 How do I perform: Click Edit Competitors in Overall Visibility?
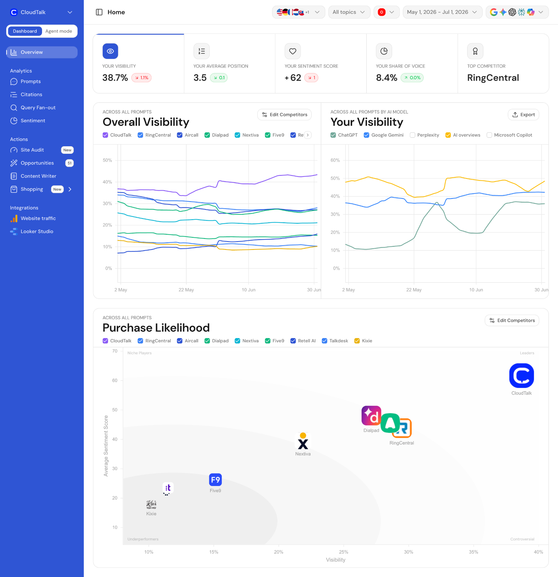[284, 115]
